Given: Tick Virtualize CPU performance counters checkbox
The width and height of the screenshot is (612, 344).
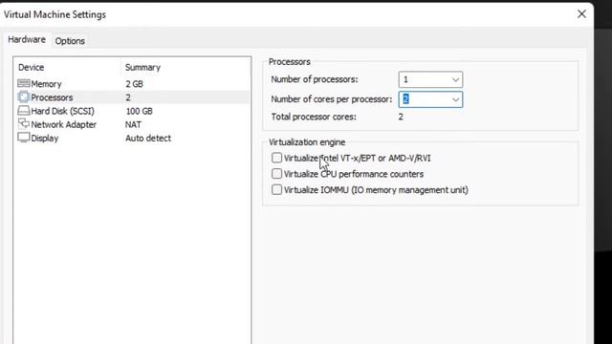Looking at the screenshot, I should pos(276,174).
